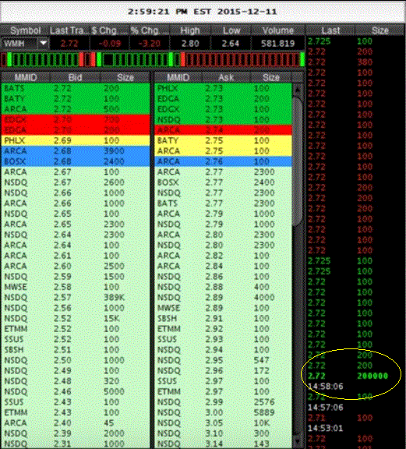Screen dimensions: 406x449
Task: Select NSDQ 2.46 bid with size 5000
Action: [76, 391]
